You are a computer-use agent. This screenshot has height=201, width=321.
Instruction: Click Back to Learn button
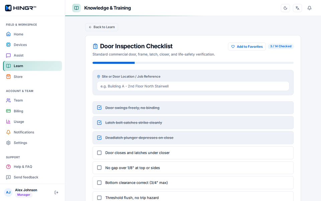point(102,27)
